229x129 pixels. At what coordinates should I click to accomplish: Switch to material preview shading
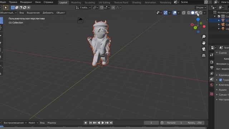click(x=196, y=13)
